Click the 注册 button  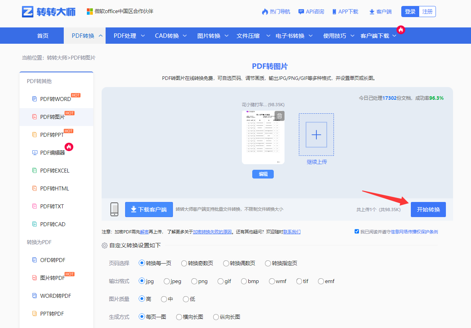(427, 12)
